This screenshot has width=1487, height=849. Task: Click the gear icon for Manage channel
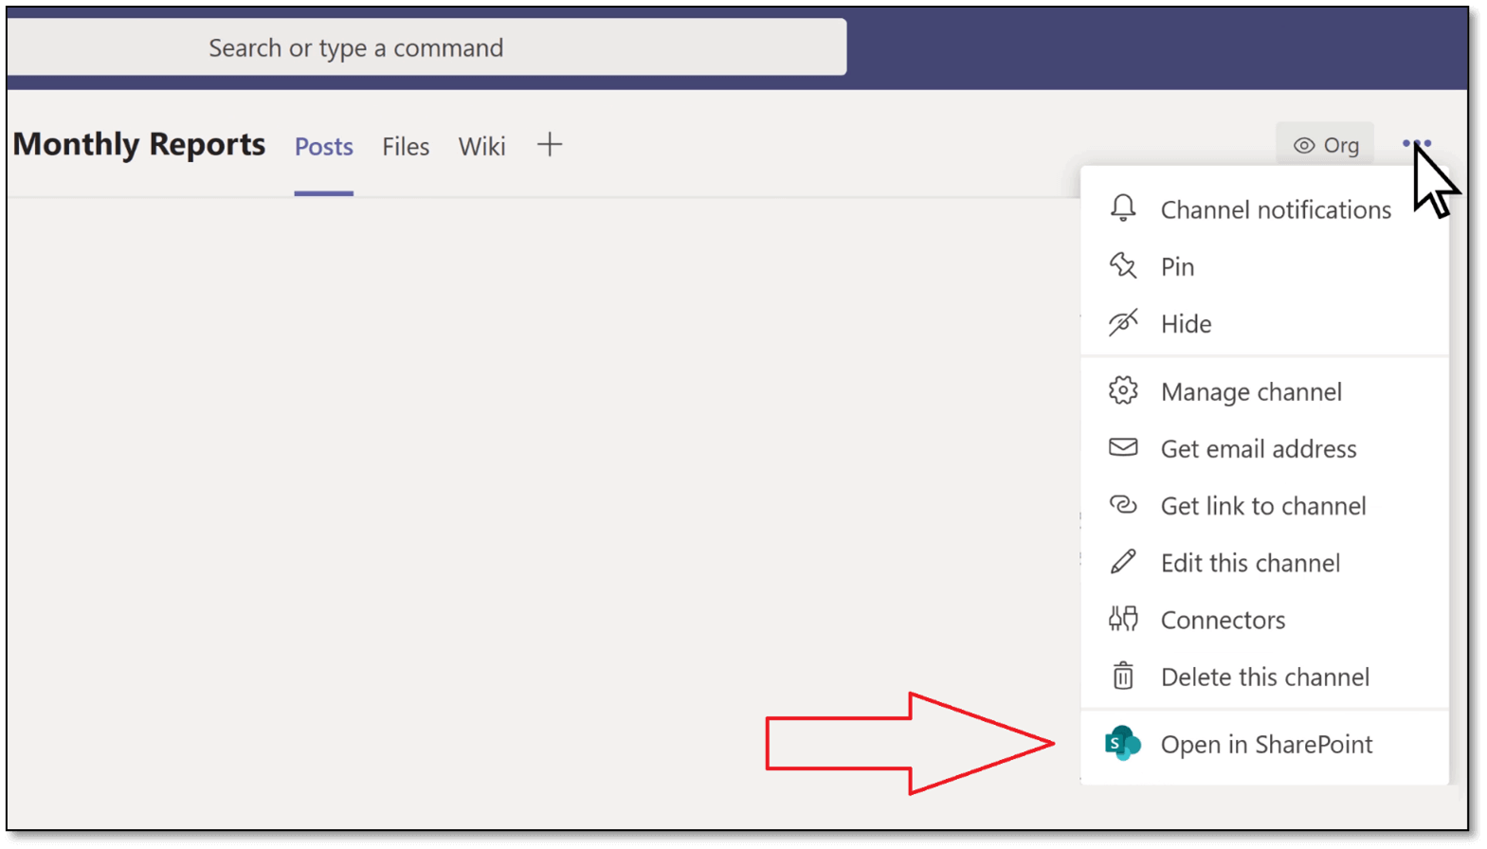(1123, 390)
